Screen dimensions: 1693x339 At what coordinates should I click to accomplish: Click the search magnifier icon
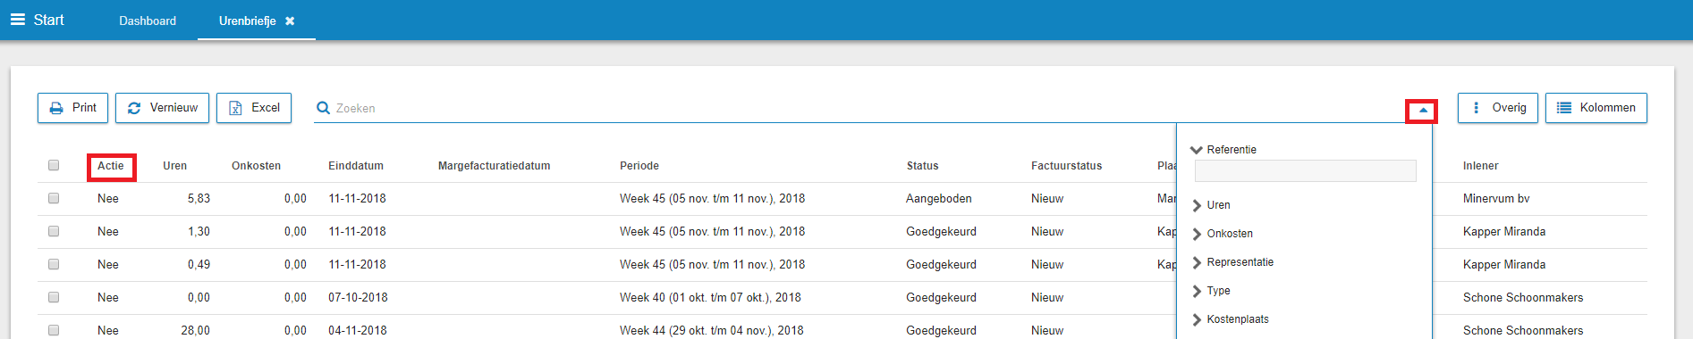323,108
